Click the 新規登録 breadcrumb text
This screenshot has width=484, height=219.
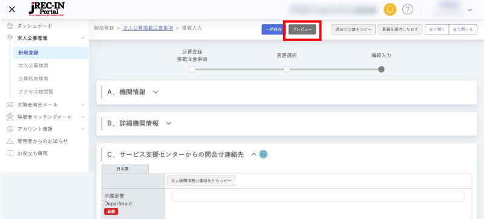click(104, 28)
